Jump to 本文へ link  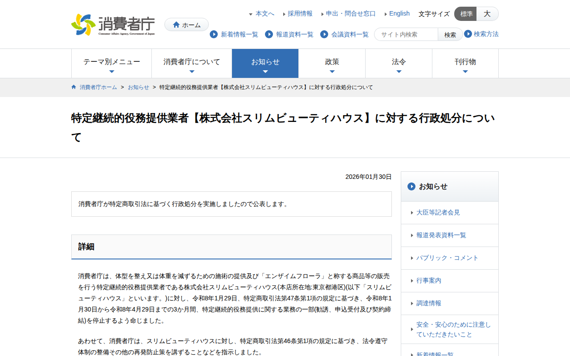click(265, 14)
